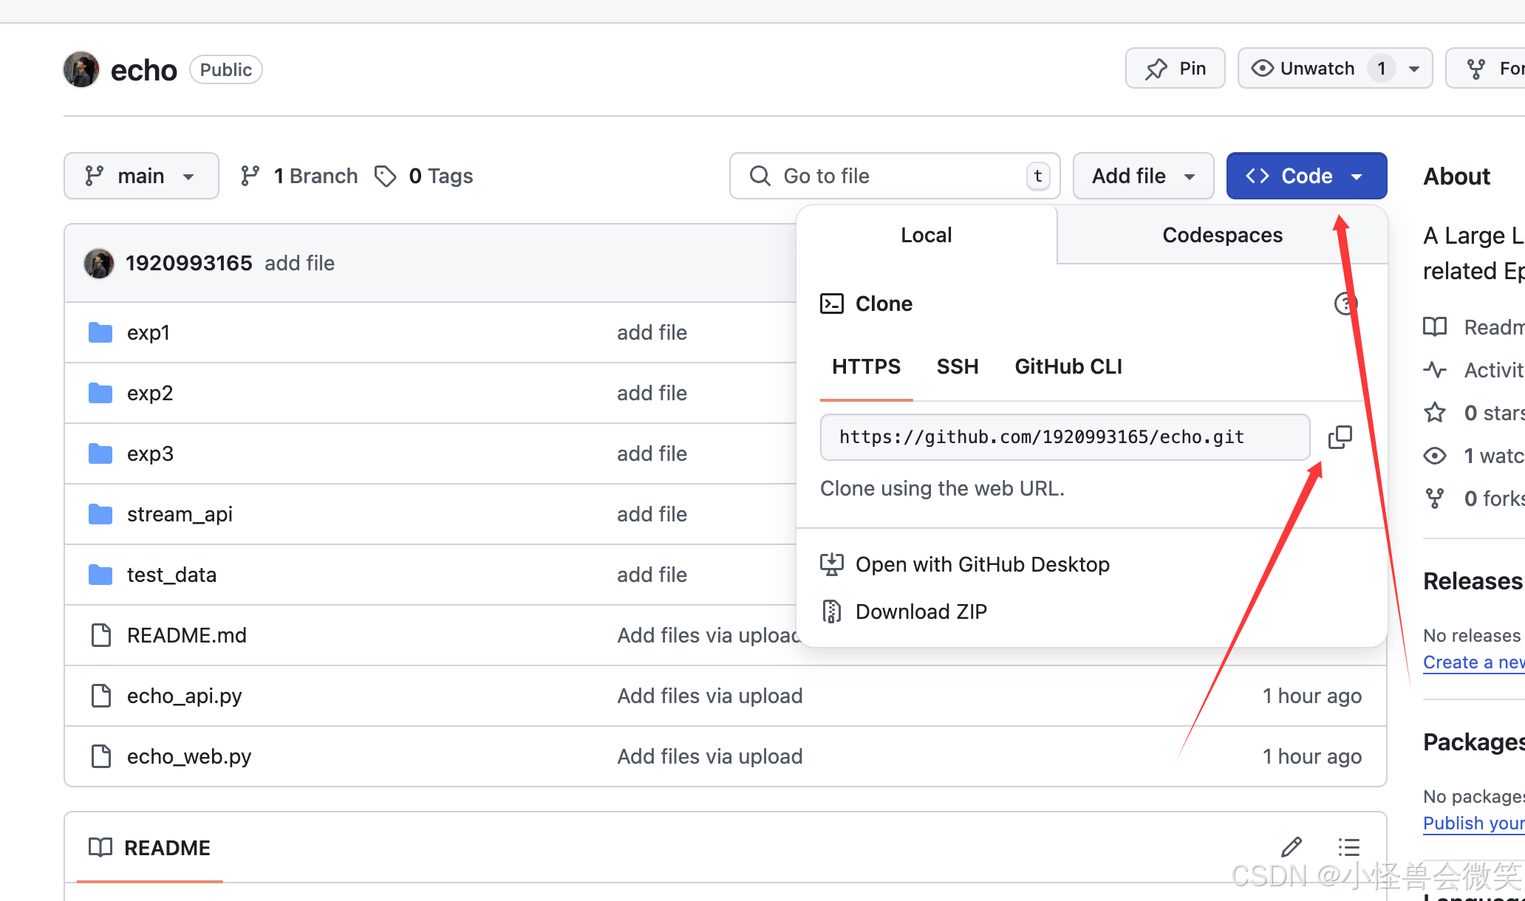Click the echo_api.py file icon
1525x901 pixels.
point(100,696)
